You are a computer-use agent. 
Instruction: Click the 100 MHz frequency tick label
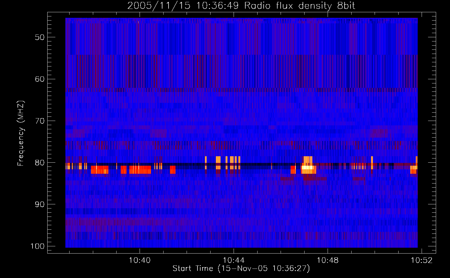[38, 246]
